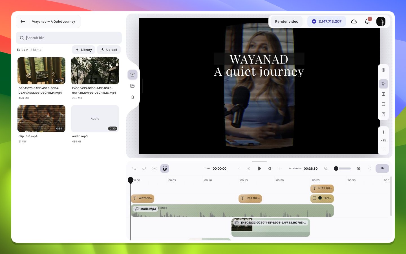Select the DSCF1826.mp4 video thumbnail
Screen dimensions: 406x254
95,71
